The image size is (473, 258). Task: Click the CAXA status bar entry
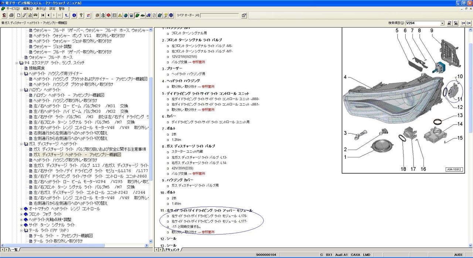pyautogui.click(x=355, y=255)
